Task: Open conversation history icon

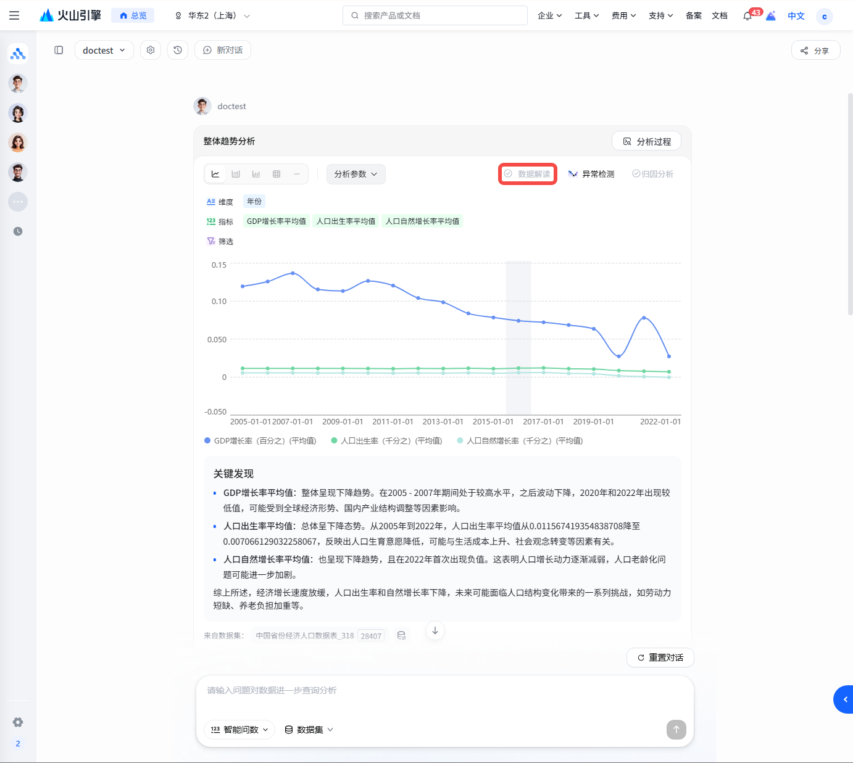Action: (178, 50)
